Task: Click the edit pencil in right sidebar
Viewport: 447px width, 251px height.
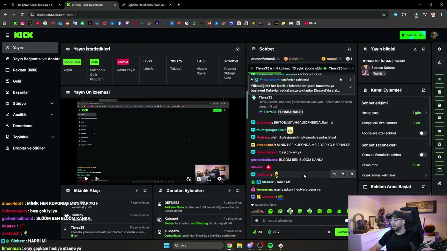Action: tap(439, 62)
